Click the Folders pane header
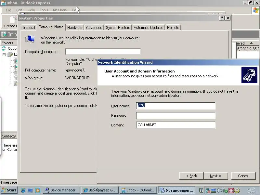This screenshot has height=195, width=260. tap(9, 43)
